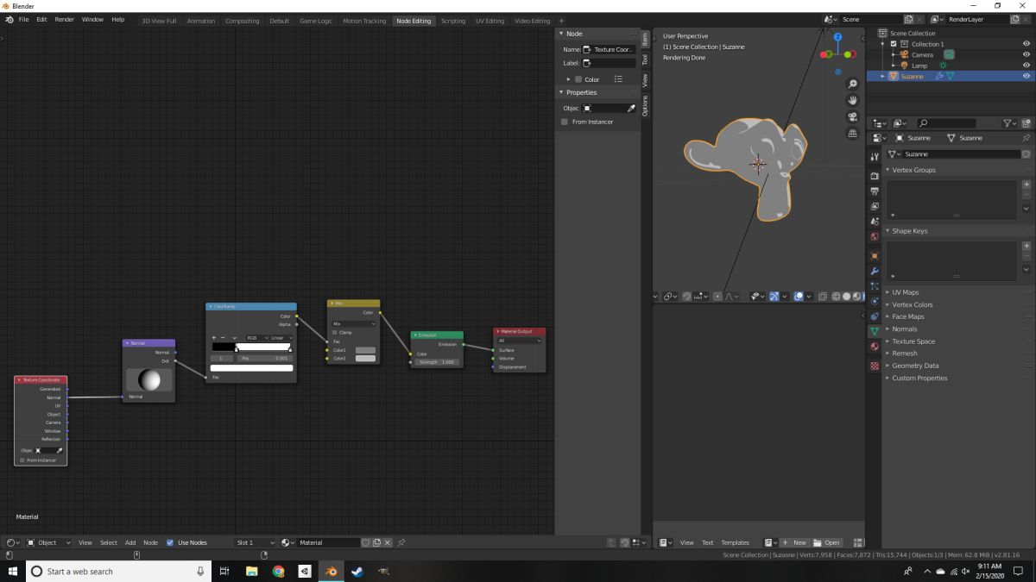Open the Object Data green triangle tab
The width and height of the screenshot is (1036, 582).
(875, 331)
